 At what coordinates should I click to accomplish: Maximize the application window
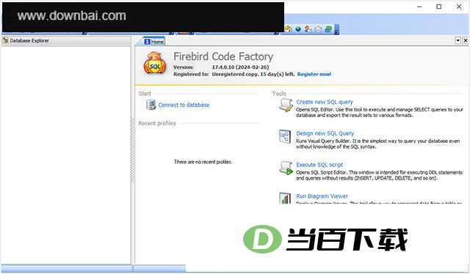439,7
